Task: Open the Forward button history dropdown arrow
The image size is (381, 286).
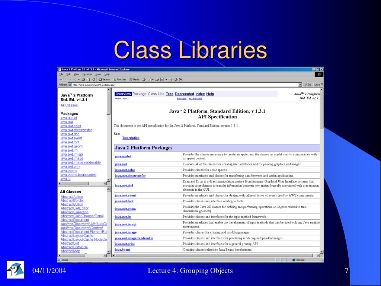Action: tap(79, 80)
